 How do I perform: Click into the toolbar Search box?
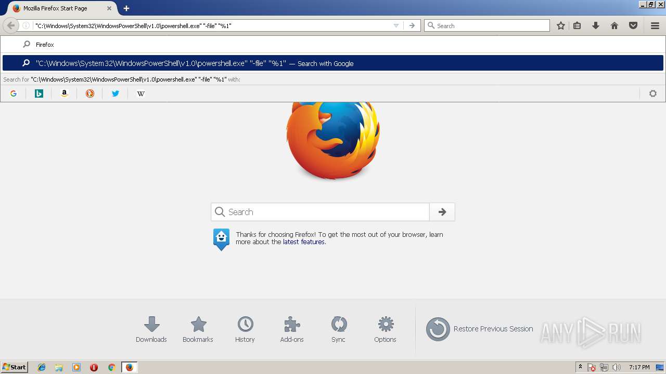(487, 25)
